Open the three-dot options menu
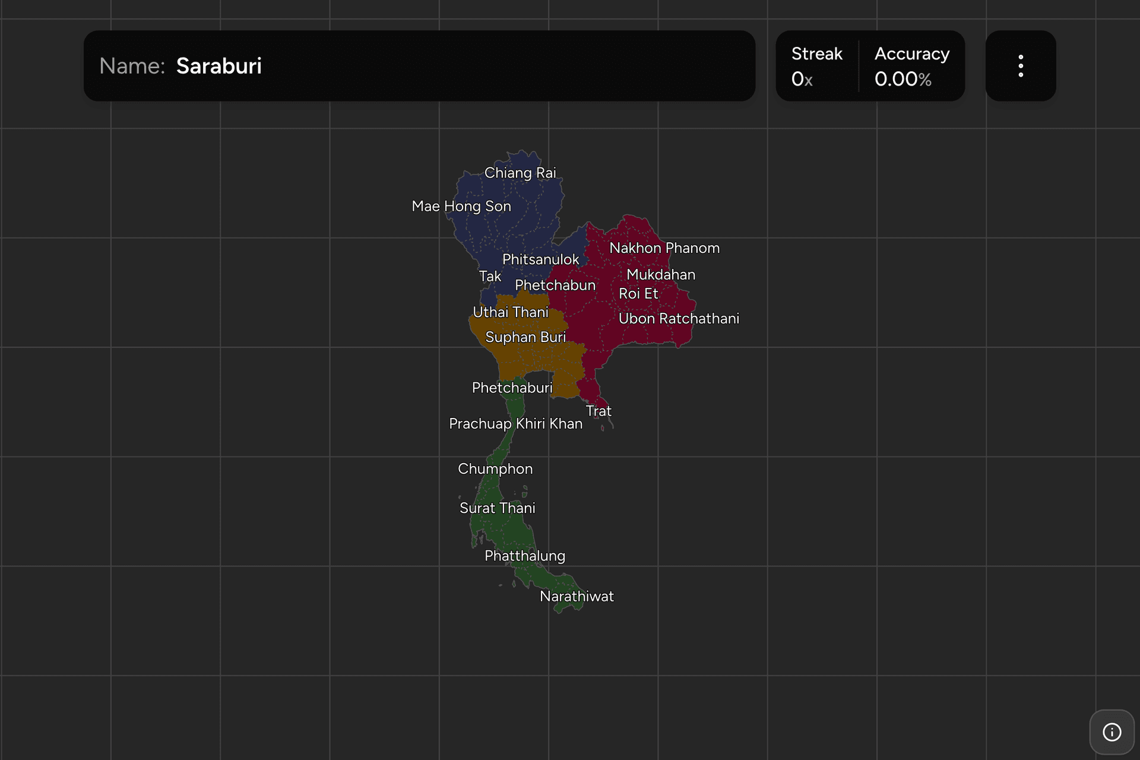1140x760 pixels. 1021,66
